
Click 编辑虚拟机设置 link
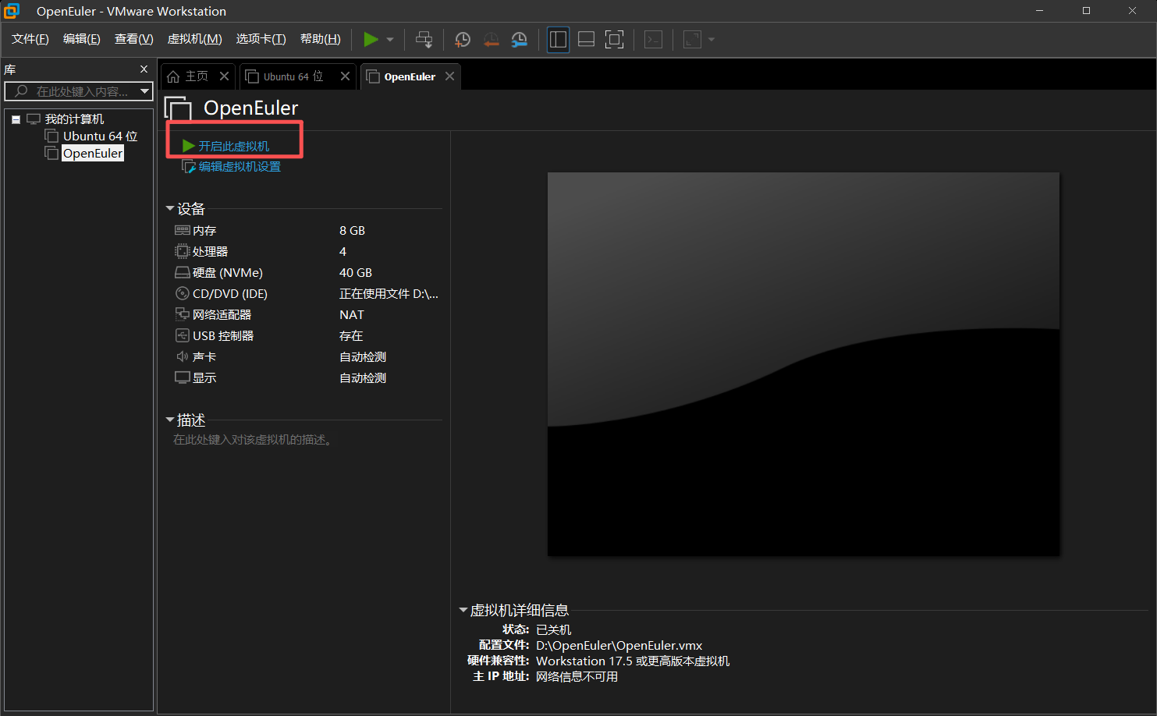click(x=240, y=167)
